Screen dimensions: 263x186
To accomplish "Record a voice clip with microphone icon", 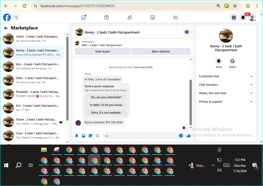I will [77, 136].
